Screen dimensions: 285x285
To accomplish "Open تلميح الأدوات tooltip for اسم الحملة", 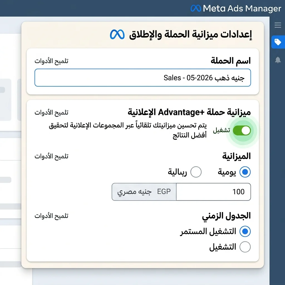I will 51,61.
